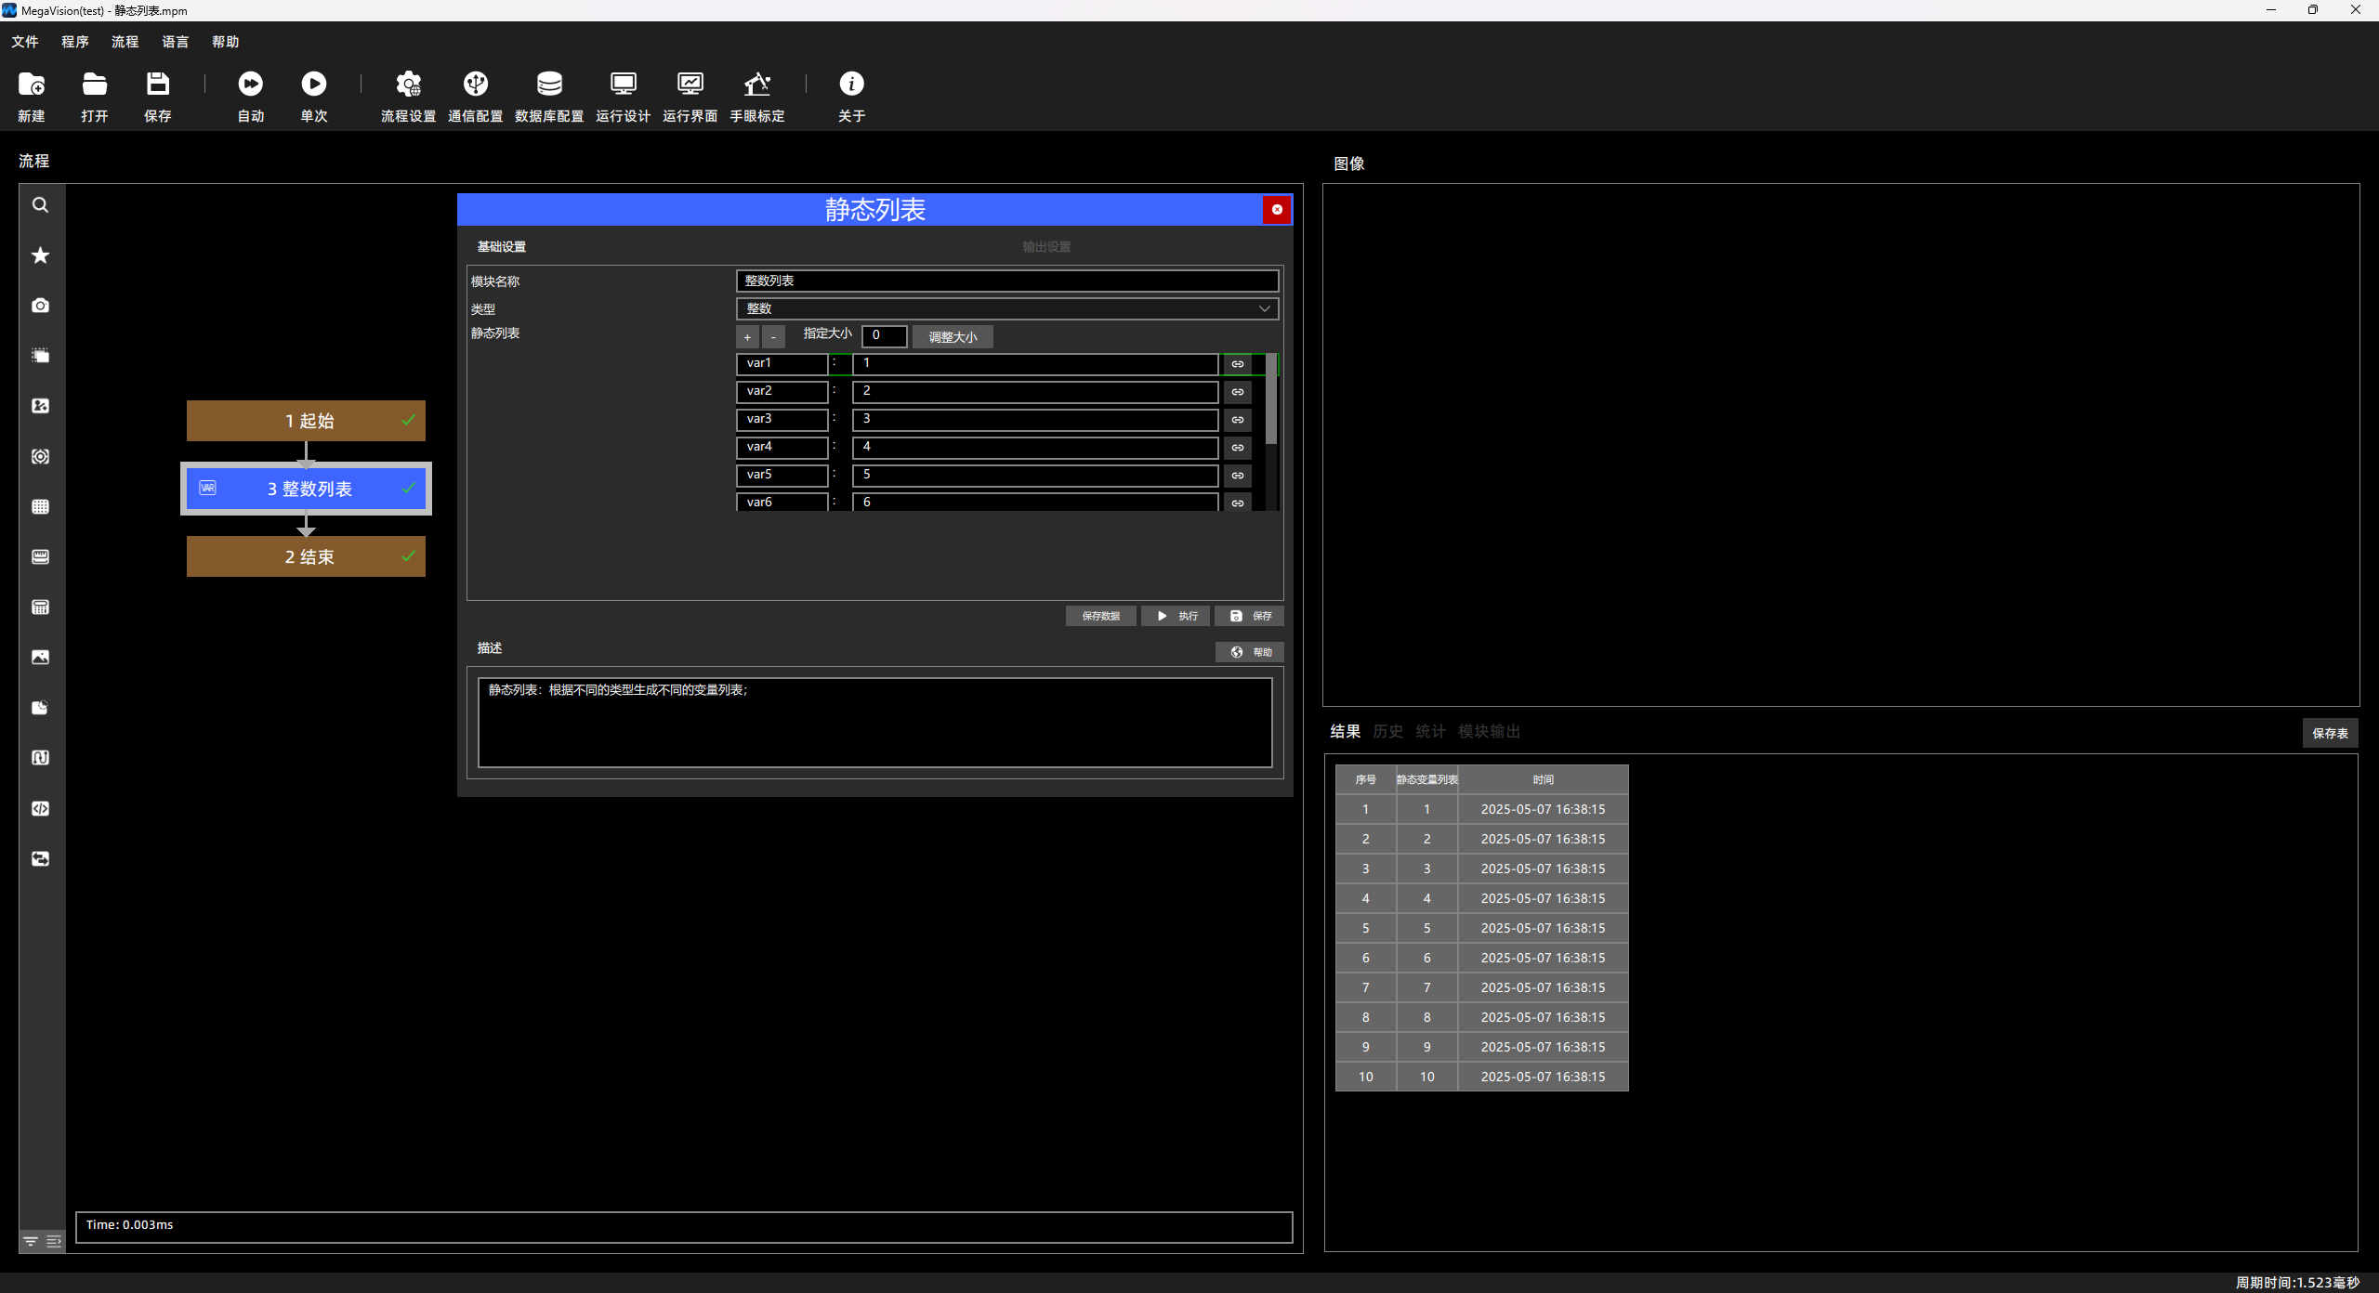Open the 文件 menu
Image resolution: width=2379 pixels, height=1293 pixels.
(25, 42)
